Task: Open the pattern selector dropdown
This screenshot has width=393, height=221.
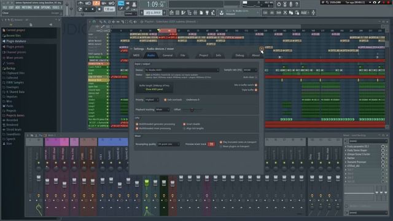Action: pos(153,12)
